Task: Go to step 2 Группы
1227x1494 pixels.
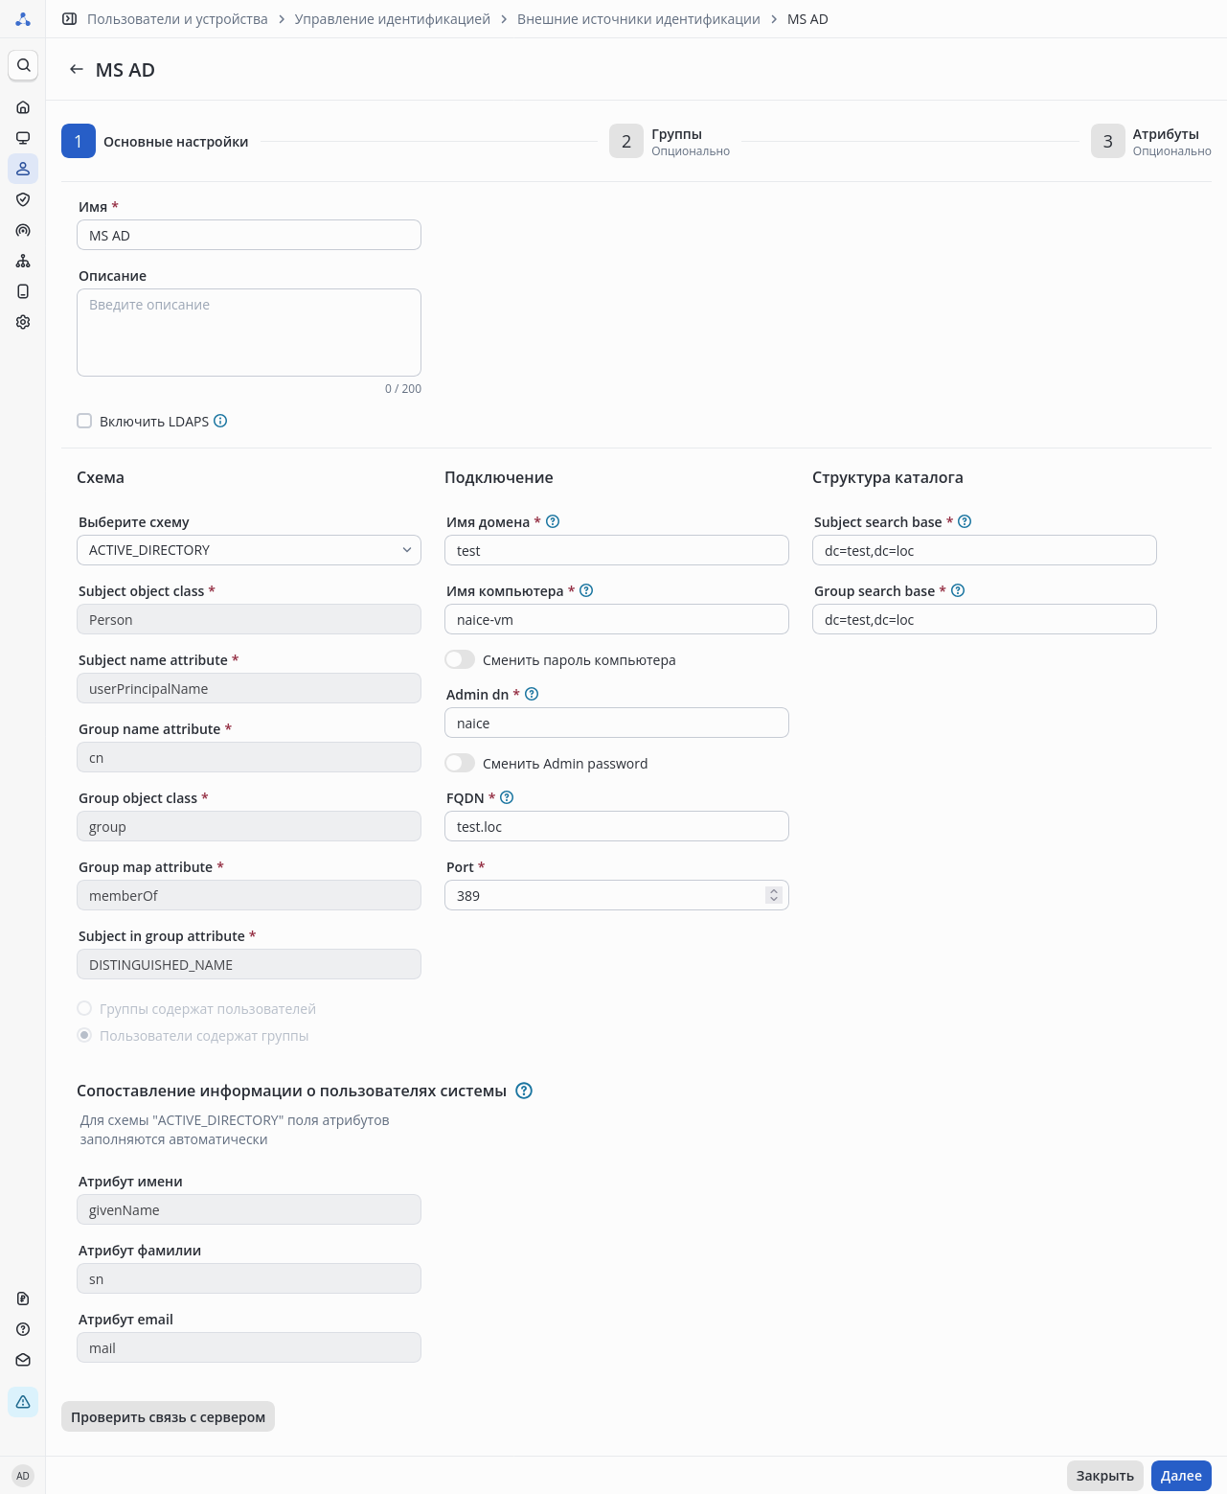Action: tap(626, 141)
